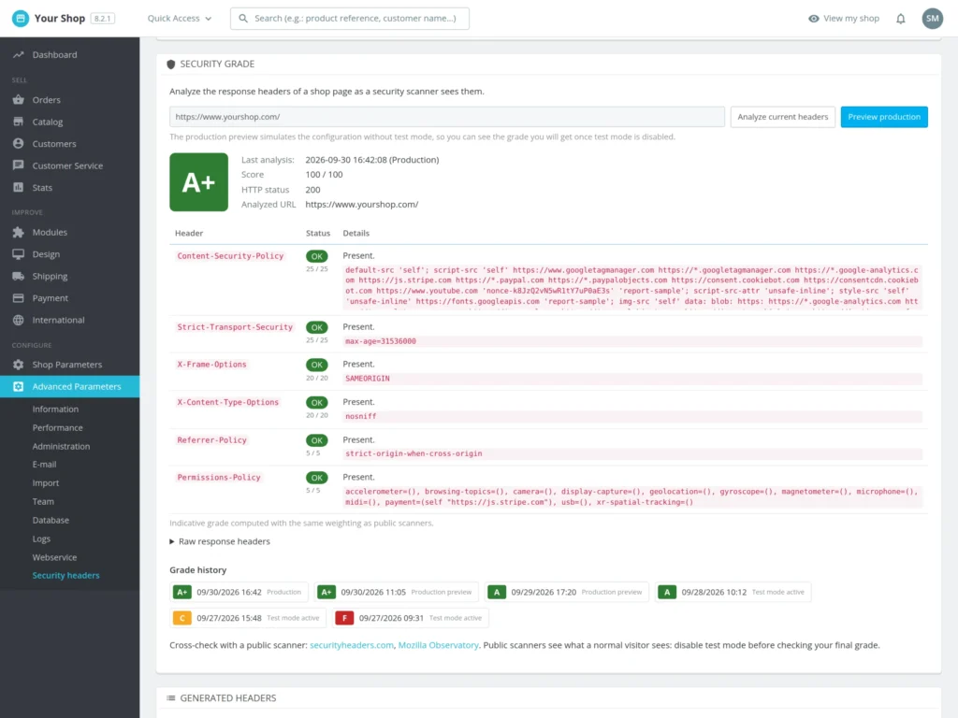Click the Payment card icon
This screenshot has height=718, width=958.
click(x=19, y=298)
